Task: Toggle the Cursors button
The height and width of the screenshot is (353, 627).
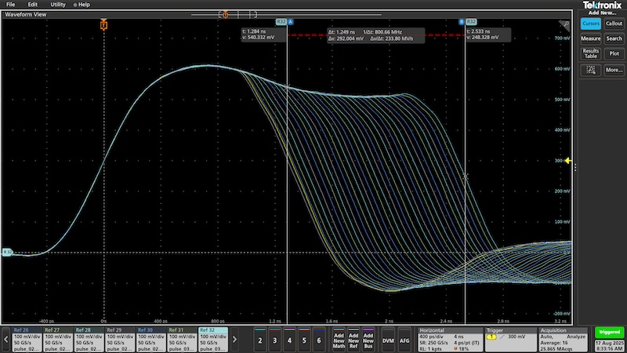Action: (591, 24)
